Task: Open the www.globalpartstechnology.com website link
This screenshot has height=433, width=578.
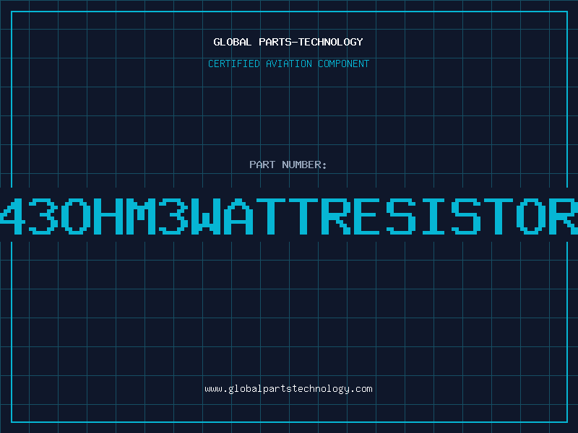Action: 288,389
